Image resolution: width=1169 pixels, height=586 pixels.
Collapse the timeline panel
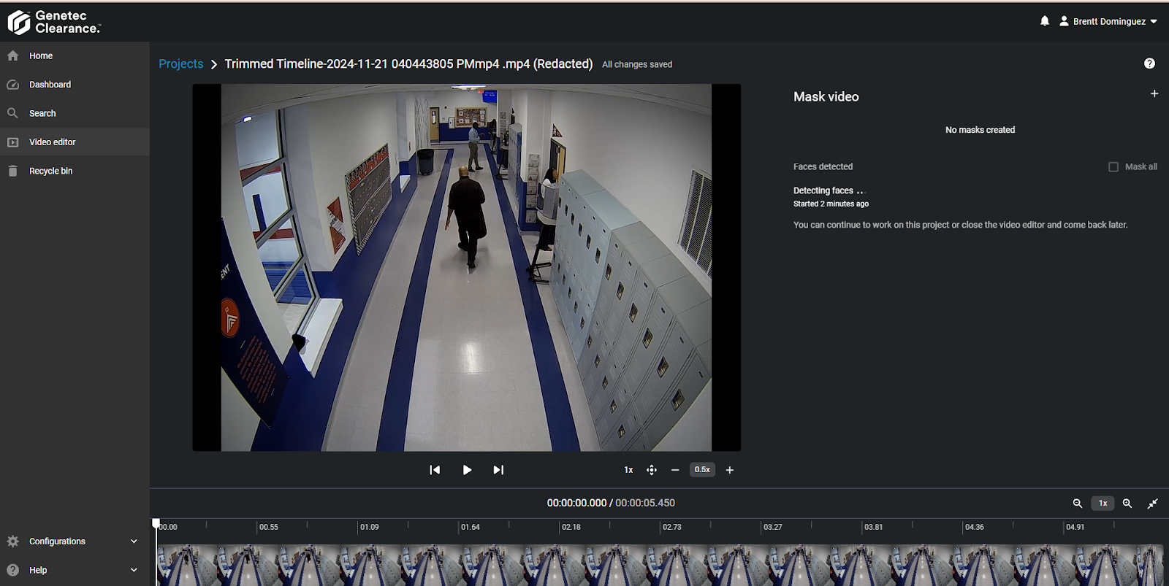[1153, 504]
